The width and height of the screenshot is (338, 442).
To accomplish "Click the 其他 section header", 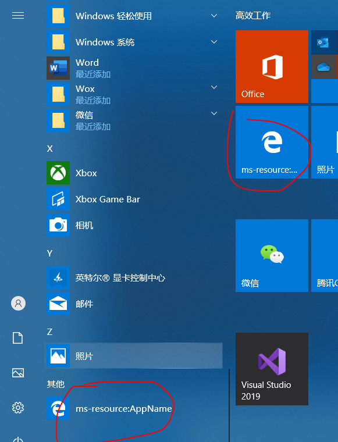I will pos(56,384).
